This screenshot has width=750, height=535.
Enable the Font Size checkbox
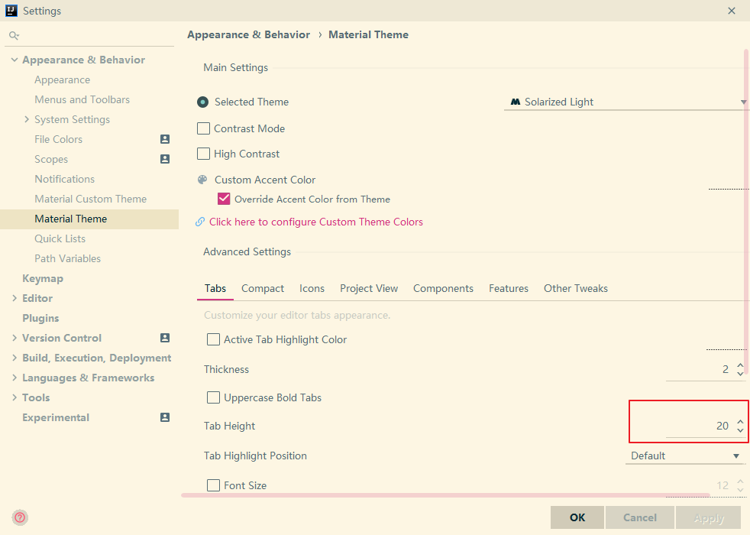(x=213, y=485)
